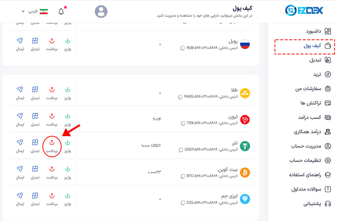Click the Gold (طلا) deposit icon
Screen dimensions: 338x221
68,90
